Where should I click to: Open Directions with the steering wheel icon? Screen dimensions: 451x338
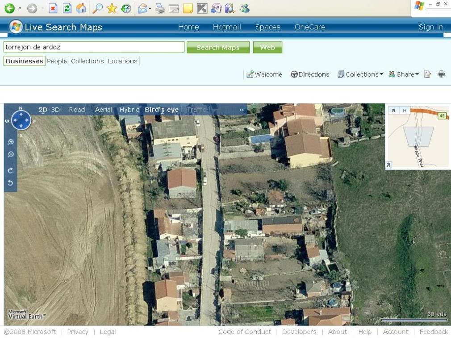coord(310,74)
